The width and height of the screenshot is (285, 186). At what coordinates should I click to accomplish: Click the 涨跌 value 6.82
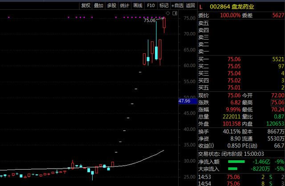236,103
